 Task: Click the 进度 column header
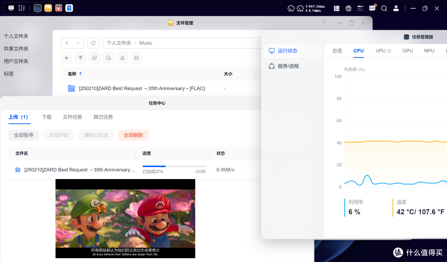coord(147,153)
